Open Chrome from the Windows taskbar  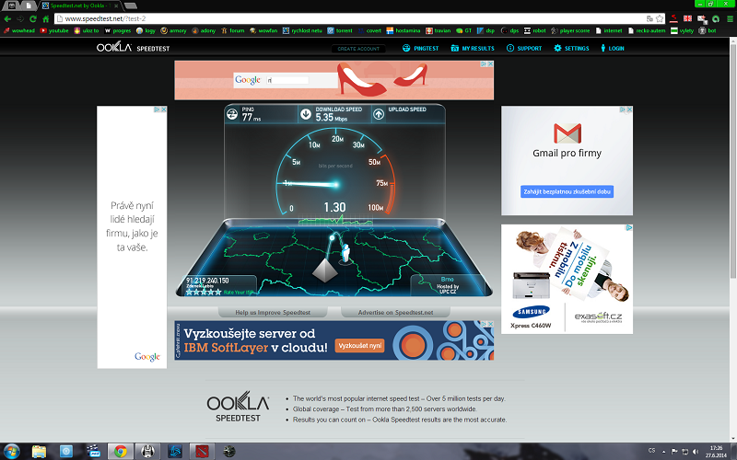(120, 451)
